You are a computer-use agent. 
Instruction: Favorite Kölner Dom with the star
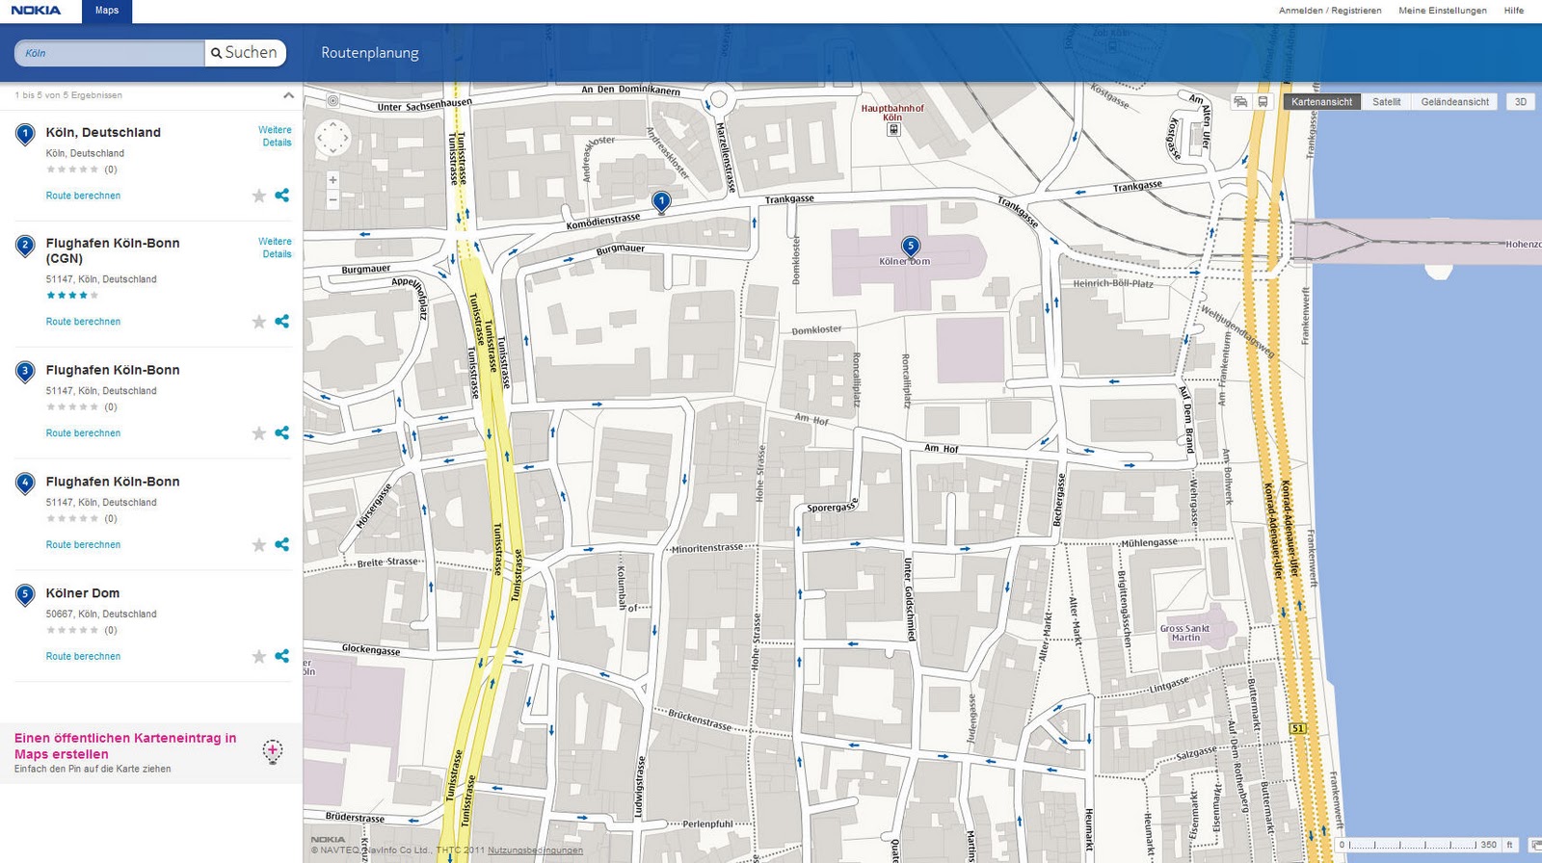coord(258,657)
